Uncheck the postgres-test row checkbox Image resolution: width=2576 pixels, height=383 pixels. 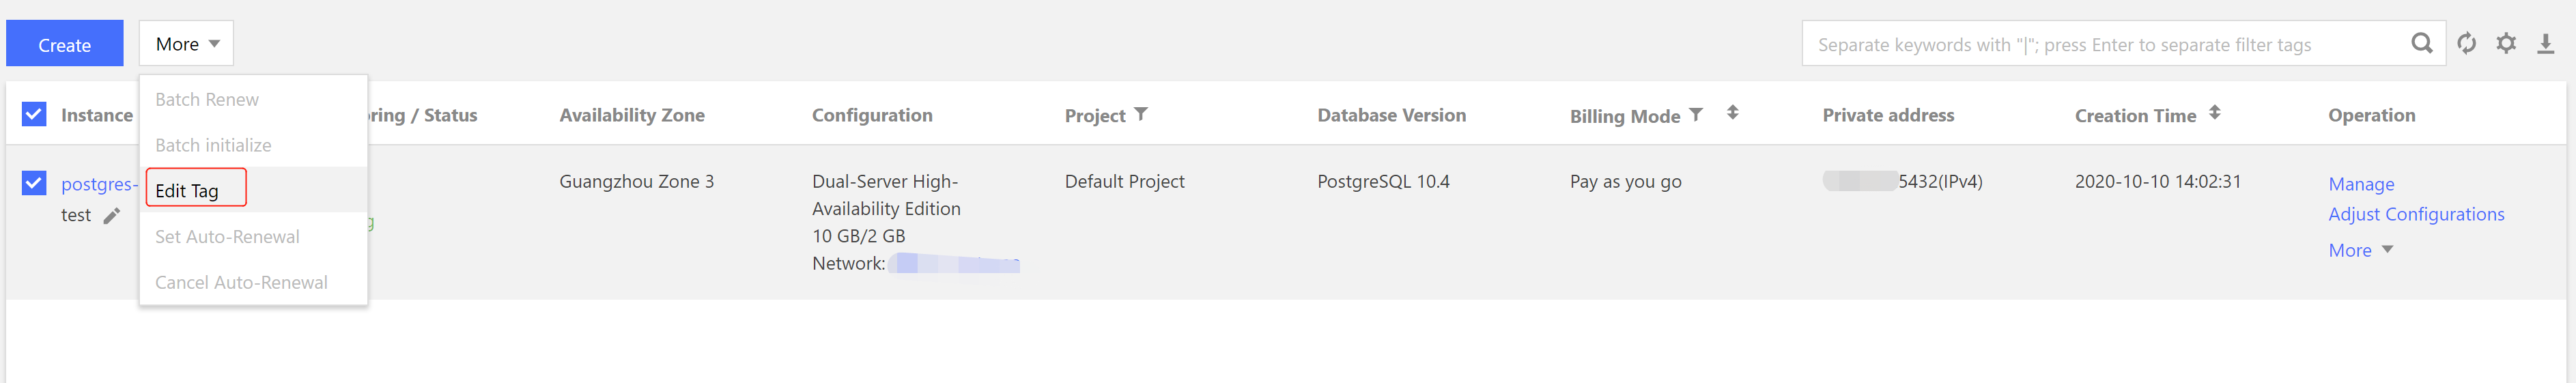(34, 183)
